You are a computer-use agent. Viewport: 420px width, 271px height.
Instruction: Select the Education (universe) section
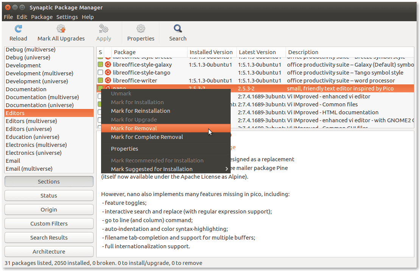tap(49, 137)
